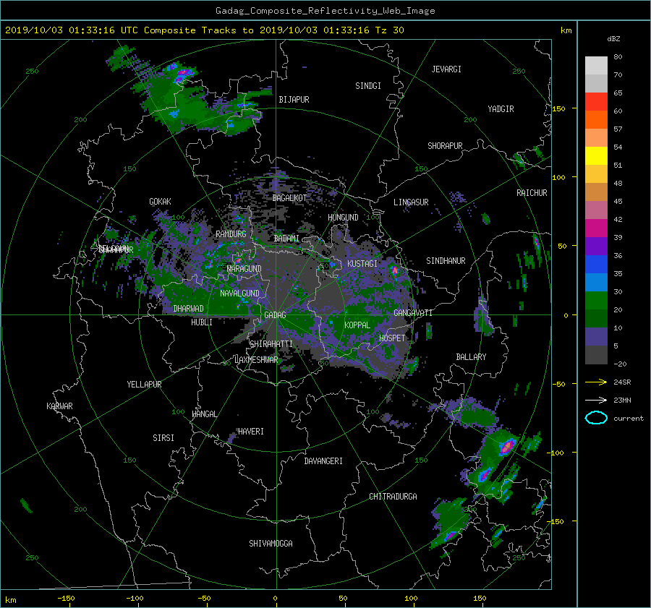Screen dimensions: 651x608
Task: Click the RAMDURG city label
Action: click(231, 234)
